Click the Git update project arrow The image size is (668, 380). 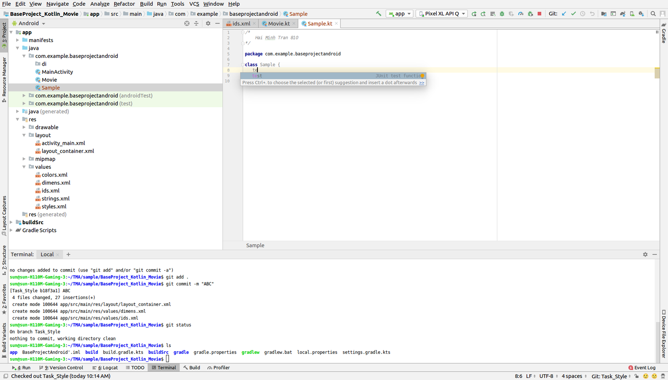[x=564, y=14]
